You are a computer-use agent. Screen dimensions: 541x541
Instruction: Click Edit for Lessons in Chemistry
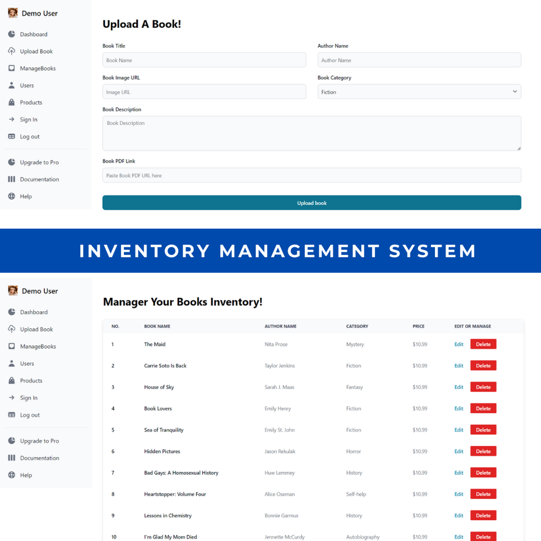458,515
